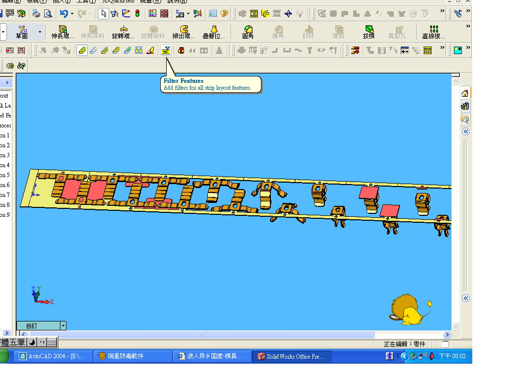Toggle red-arrow box icon
The width and height of the screenshot is (508, 381).
click(x=10, y=51)
